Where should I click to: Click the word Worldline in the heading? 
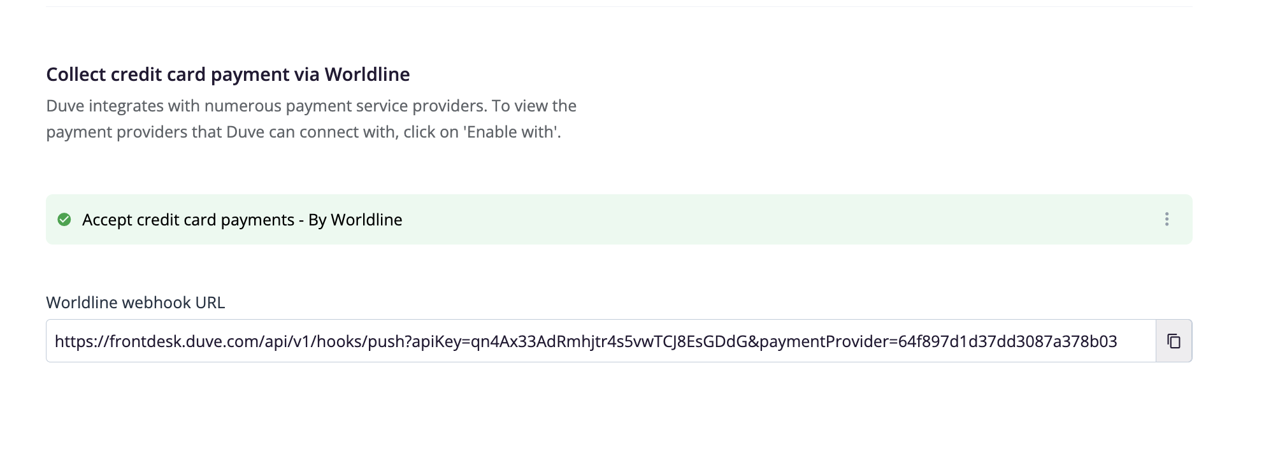[x=368, y=75]
